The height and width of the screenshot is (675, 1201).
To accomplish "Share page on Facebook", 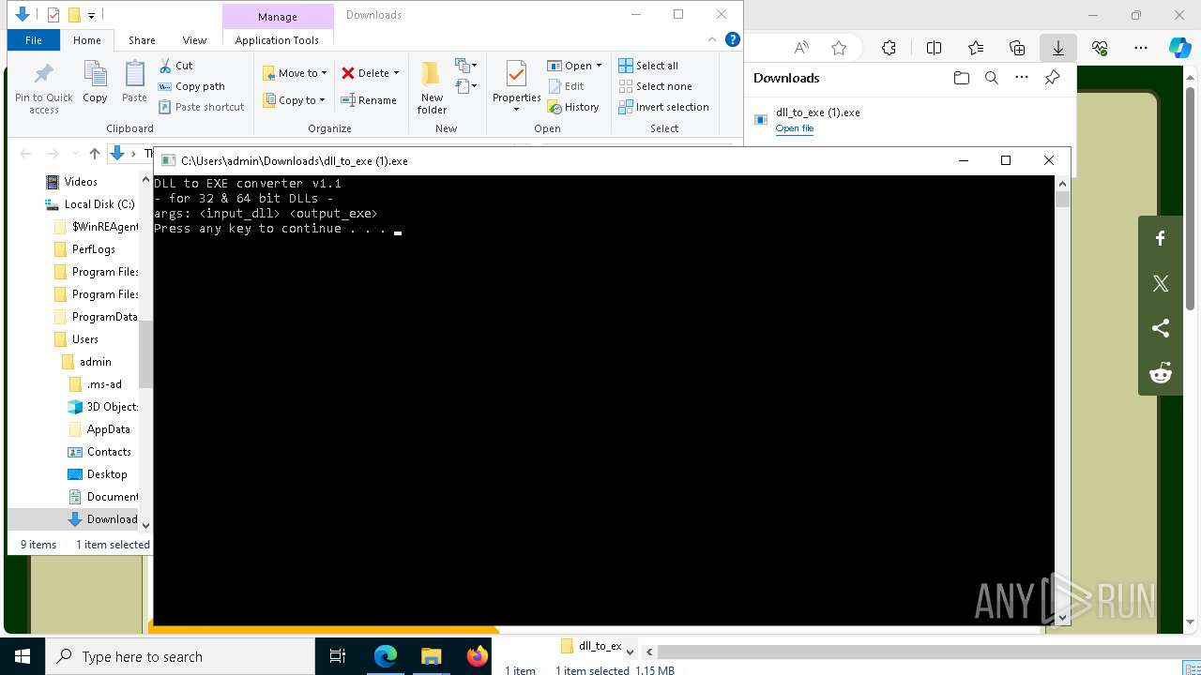I will pos(1161,238).
